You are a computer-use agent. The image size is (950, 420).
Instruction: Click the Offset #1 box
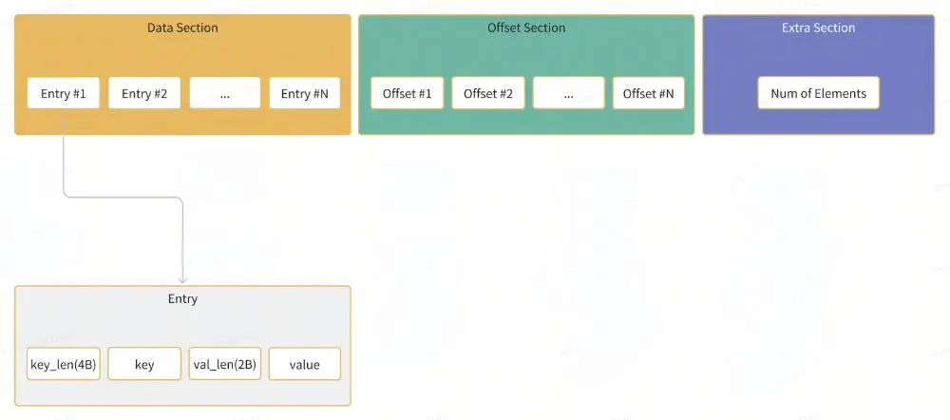coord(407,93)
